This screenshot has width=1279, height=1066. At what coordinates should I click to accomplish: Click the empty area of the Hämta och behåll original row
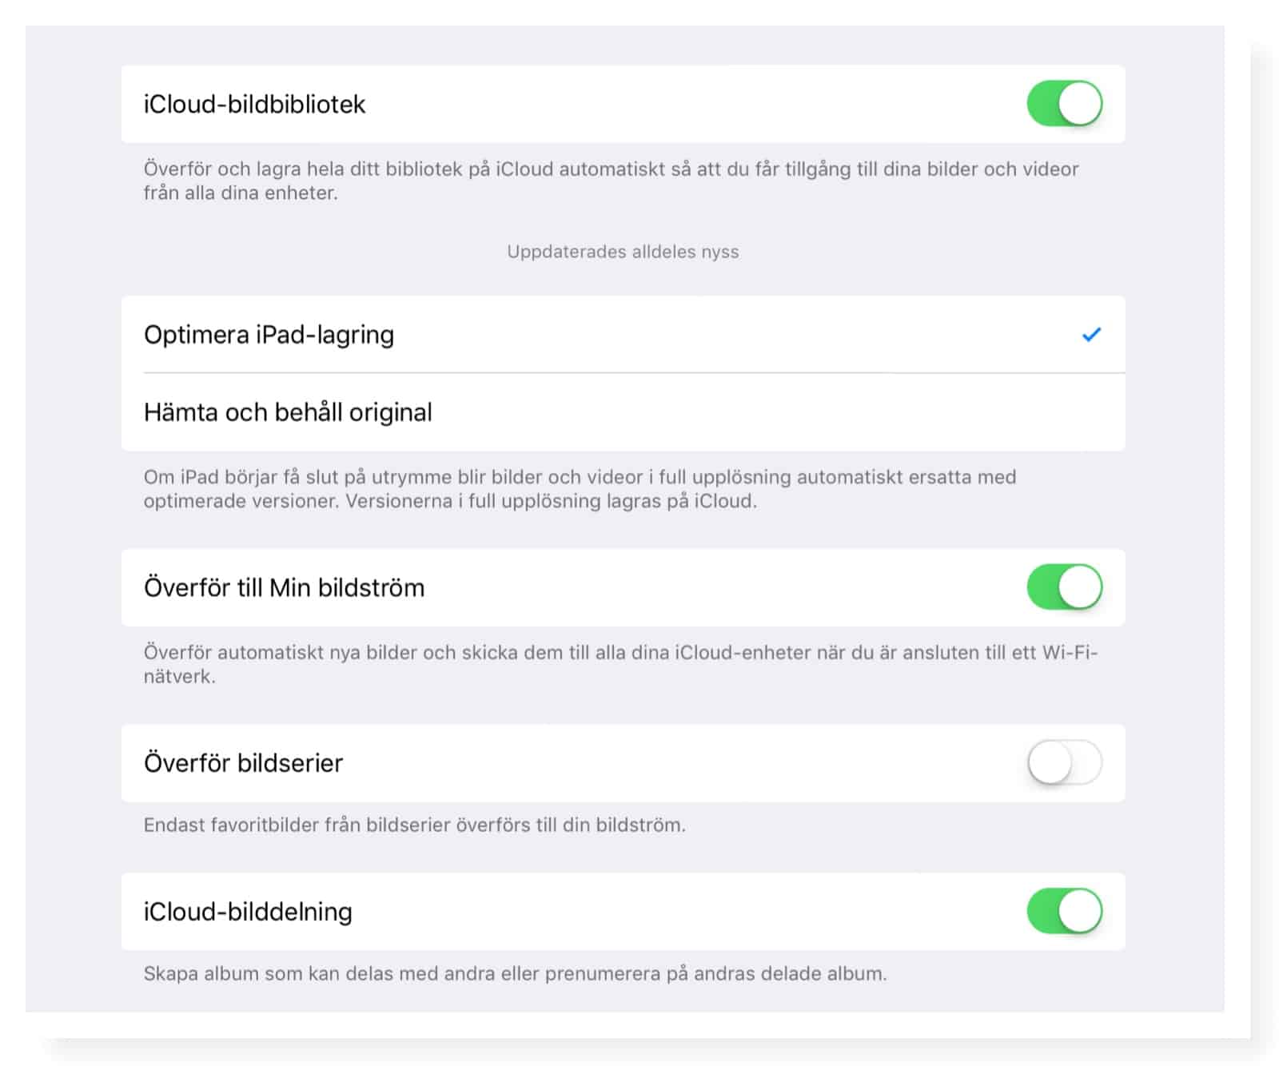pyautogui.click(x=759, y=412)
